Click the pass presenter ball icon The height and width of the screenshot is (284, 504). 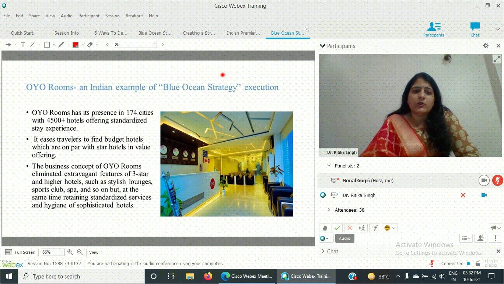[x=326, y=238]
